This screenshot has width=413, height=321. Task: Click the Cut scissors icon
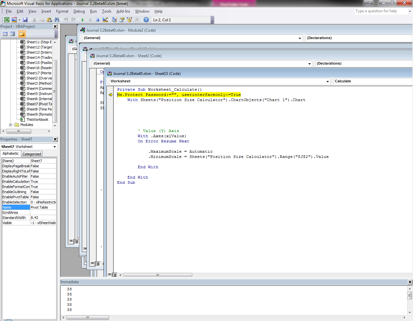[x=34, y=20]
